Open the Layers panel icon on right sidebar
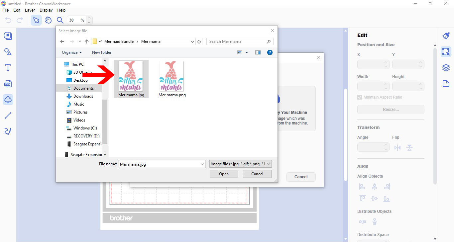Viewport: 454px width, 242px height. tap(446, 68)
